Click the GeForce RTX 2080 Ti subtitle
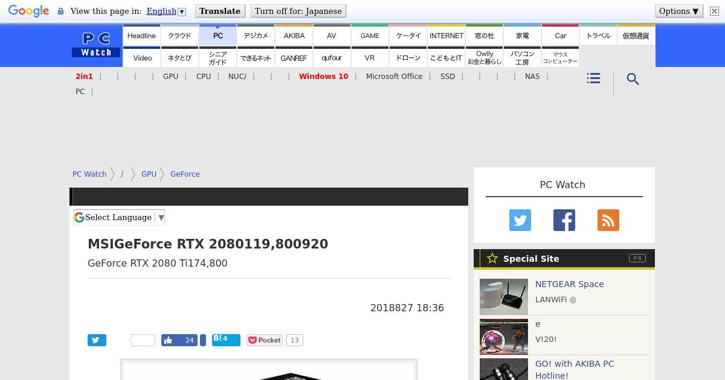Image resolution: width=725 pixels, height=380 pixels. click(x=158, y=263)
